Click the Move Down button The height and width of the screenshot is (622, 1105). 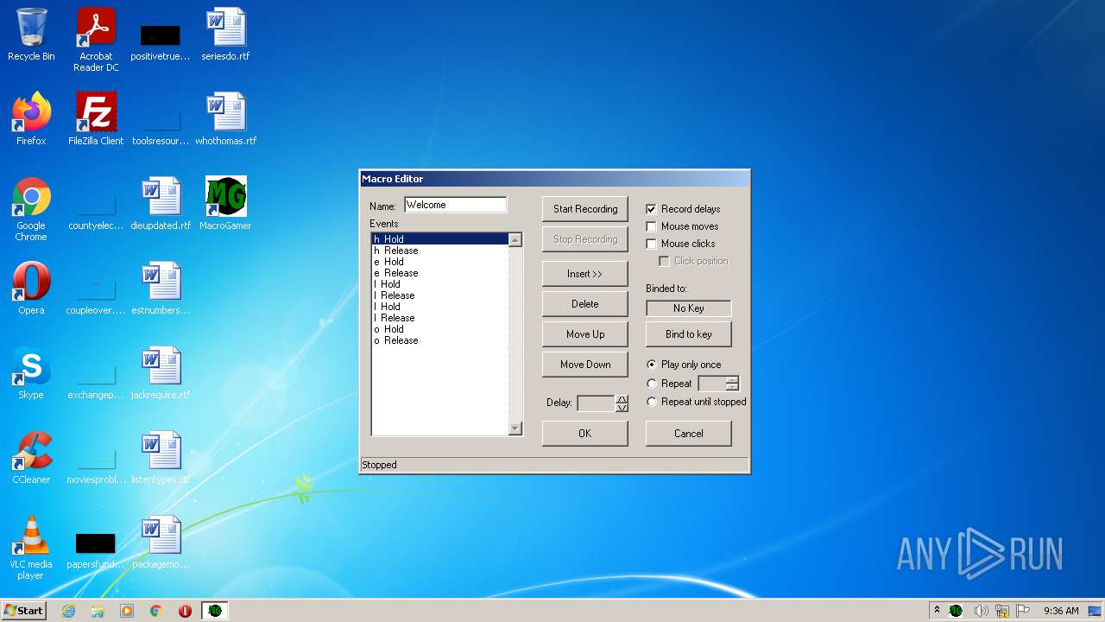pos(585,365)
